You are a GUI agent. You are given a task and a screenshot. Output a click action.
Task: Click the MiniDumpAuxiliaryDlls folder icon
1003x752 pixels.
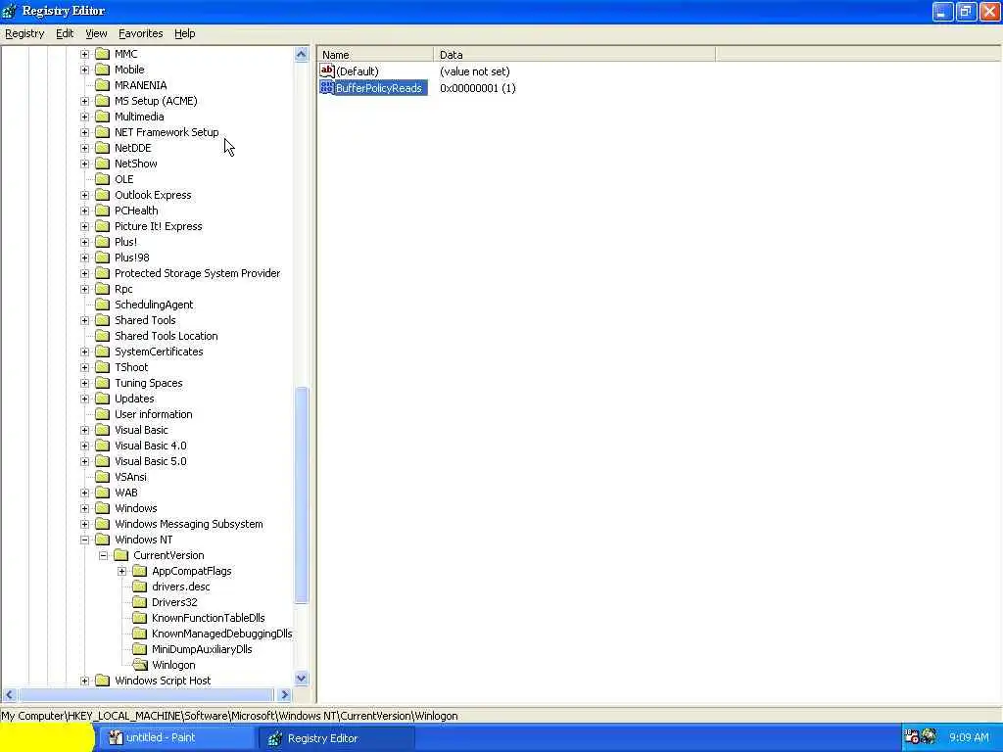click(x=139, y=649)
